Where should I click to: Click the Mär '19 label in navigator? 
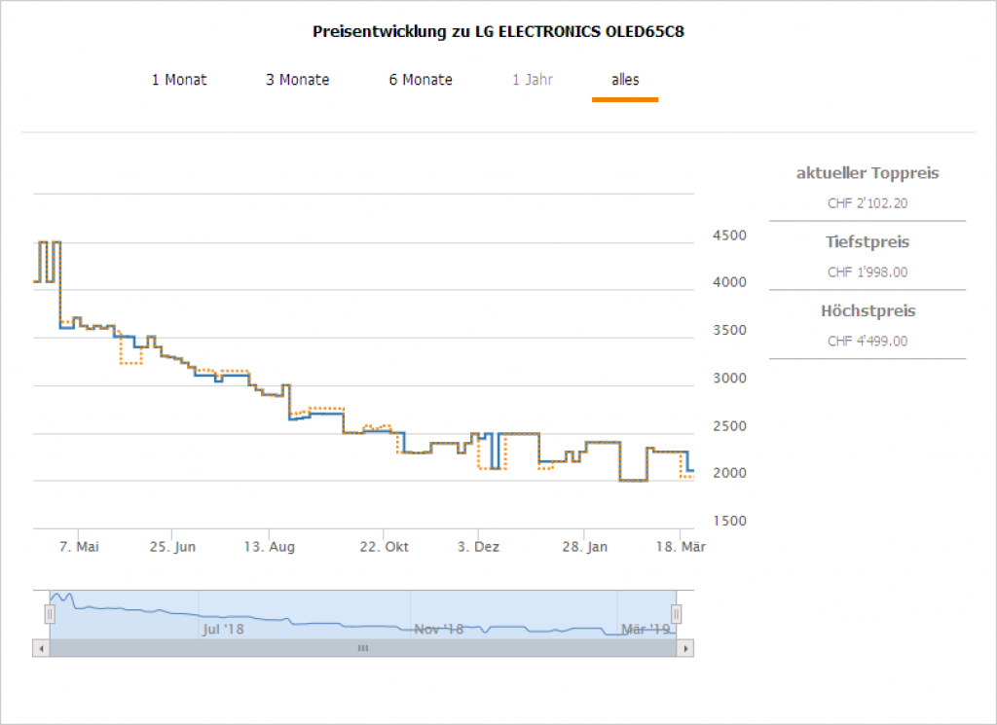646,630
